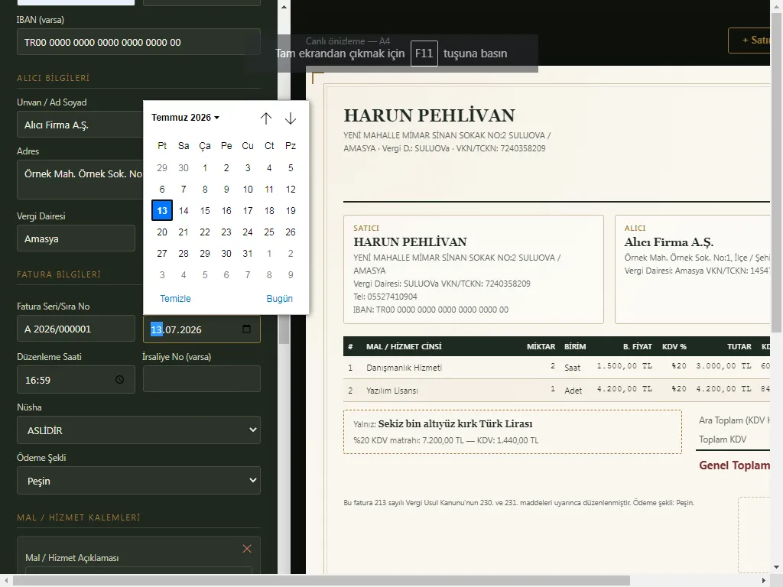Click the Bugün link in calendar
This screenshot has width=783, height=587.
(280, 299)
